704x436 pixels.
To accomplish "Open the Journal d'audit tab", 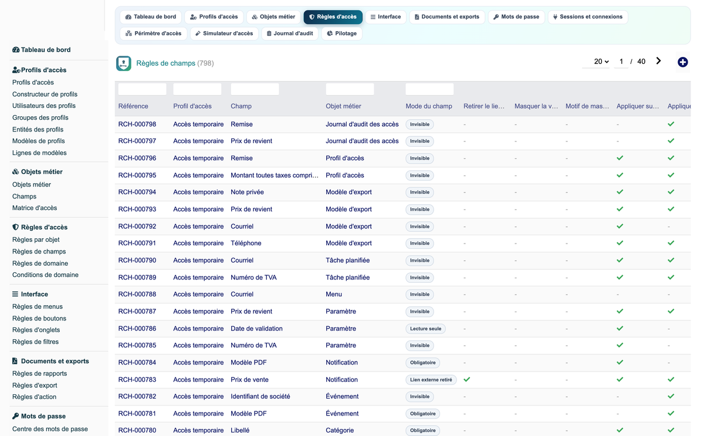I will pyautogui.click(x=290, y=33).
